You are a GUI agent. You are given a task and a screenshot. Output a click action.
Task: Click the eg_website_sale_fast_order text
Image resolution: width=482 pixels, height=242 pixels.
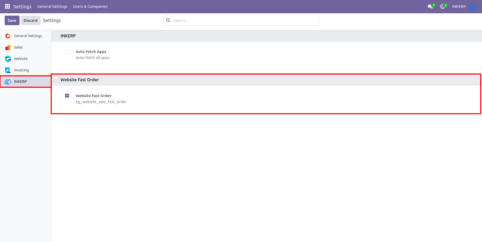pyautogui.click(x=101, y=102)
